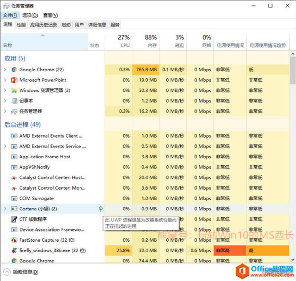
Task: Click the AppVShNotify process icon
Action: point(14,167)
